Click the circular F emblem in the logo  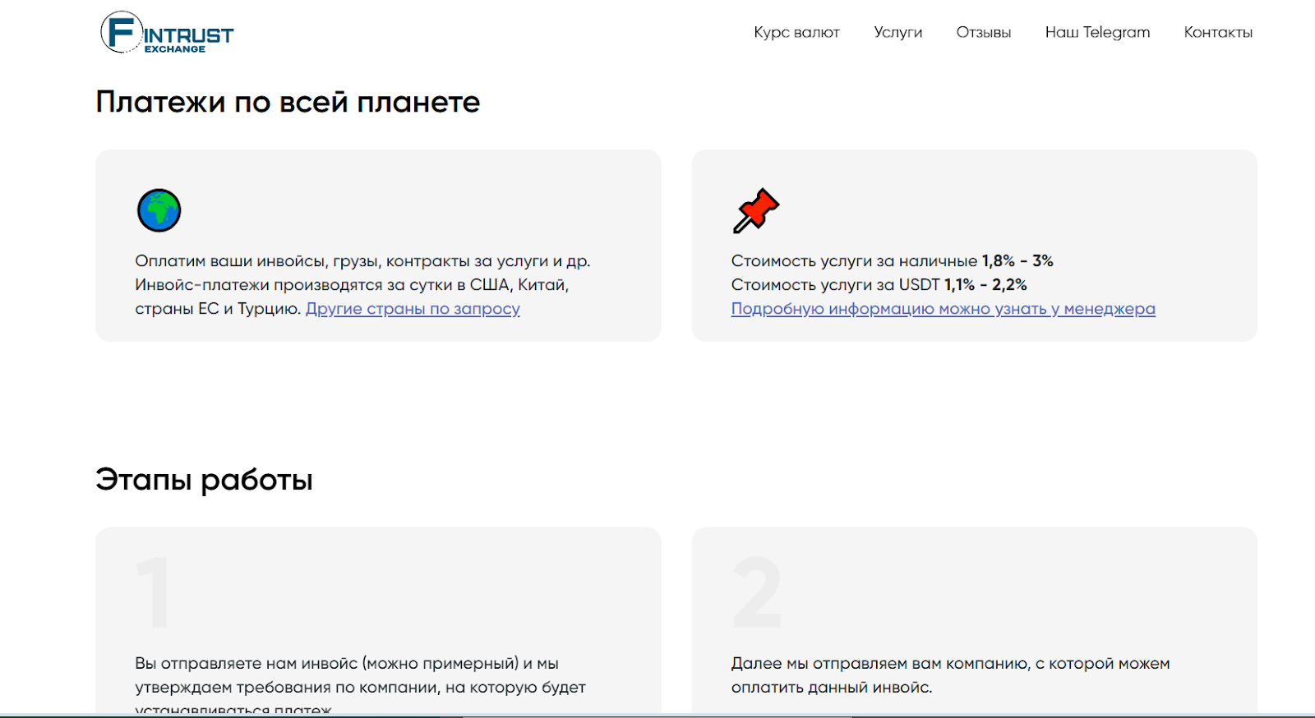click(122, 33)
